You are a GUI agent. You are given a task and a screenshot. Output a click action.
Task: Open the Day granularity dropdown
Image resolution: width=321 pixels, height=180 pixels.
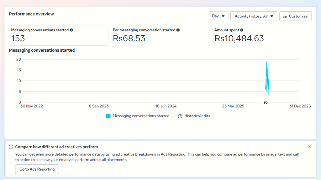pyautogui.click(x=218, y=16)
